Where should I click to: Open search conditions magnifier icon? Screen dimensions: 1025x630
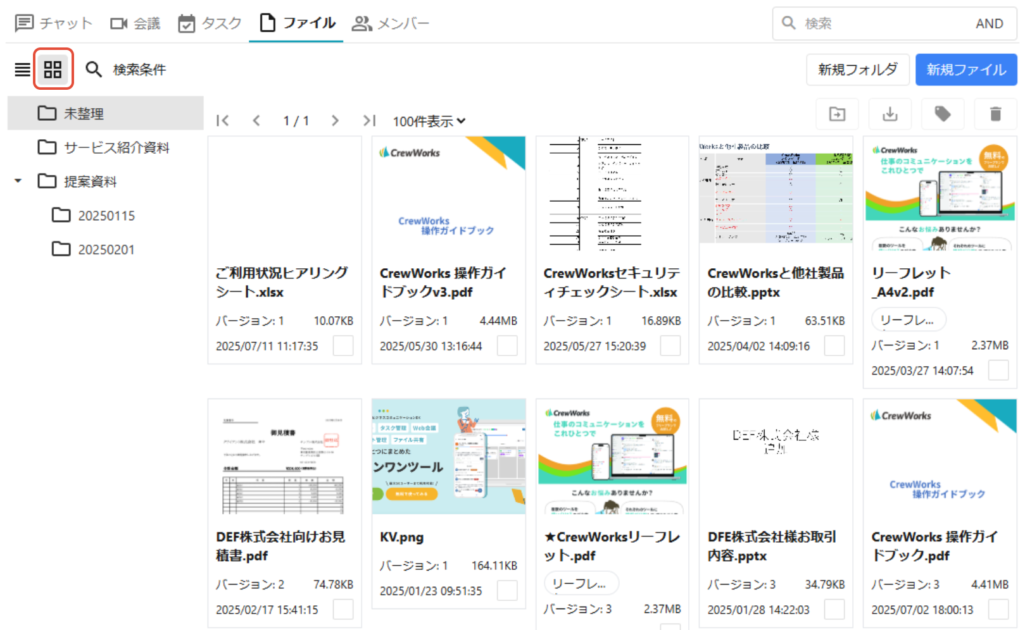tap(94, 69)
